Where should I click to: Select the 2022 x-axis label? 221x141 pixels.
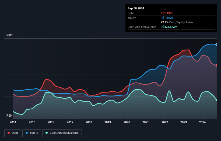165,122
